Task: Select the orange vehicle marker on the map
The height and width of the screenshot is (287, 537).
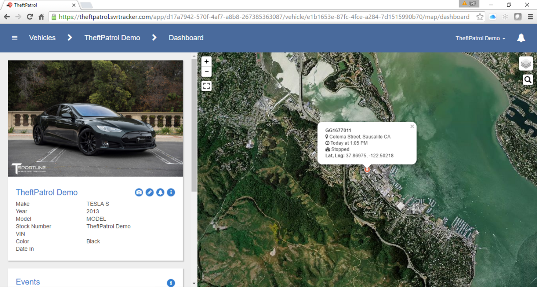Action: pyautogui.click(x=367, y=169)
